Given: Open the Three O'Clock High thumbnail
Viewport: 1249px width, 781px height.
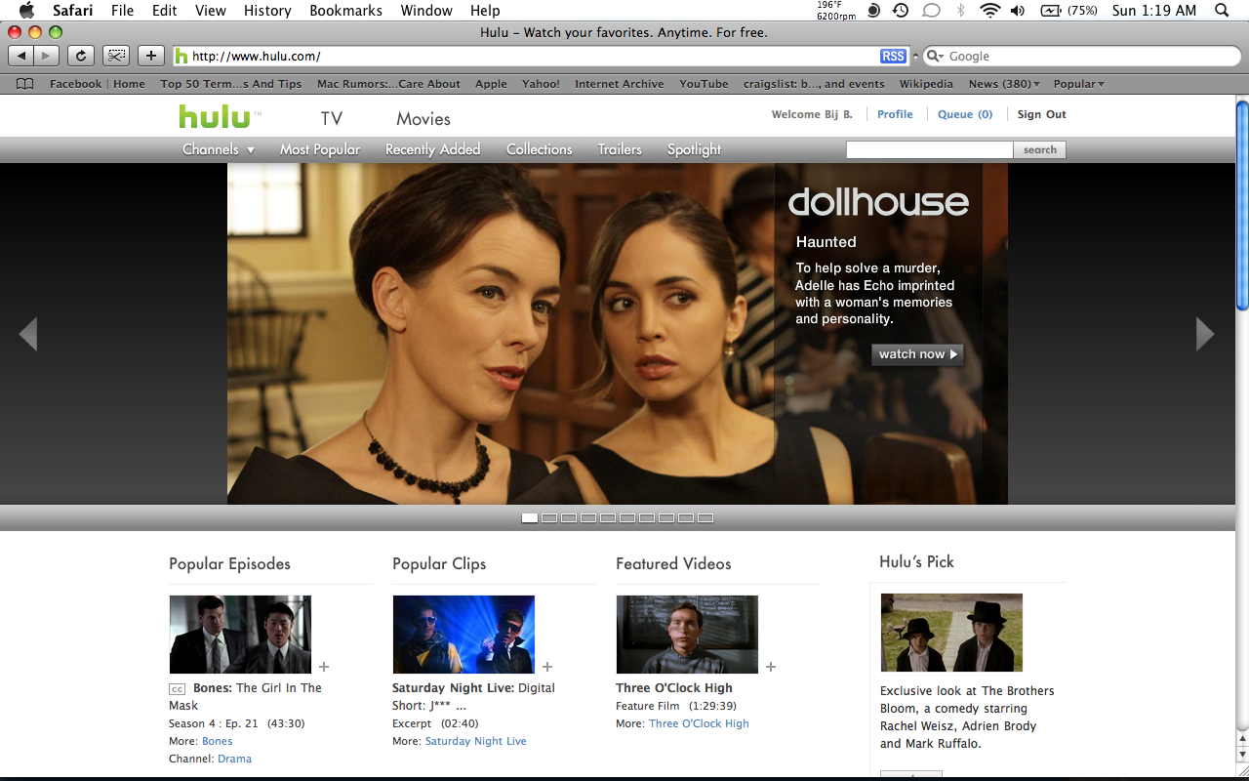Looking at the screenshot, I should [687, 635].
